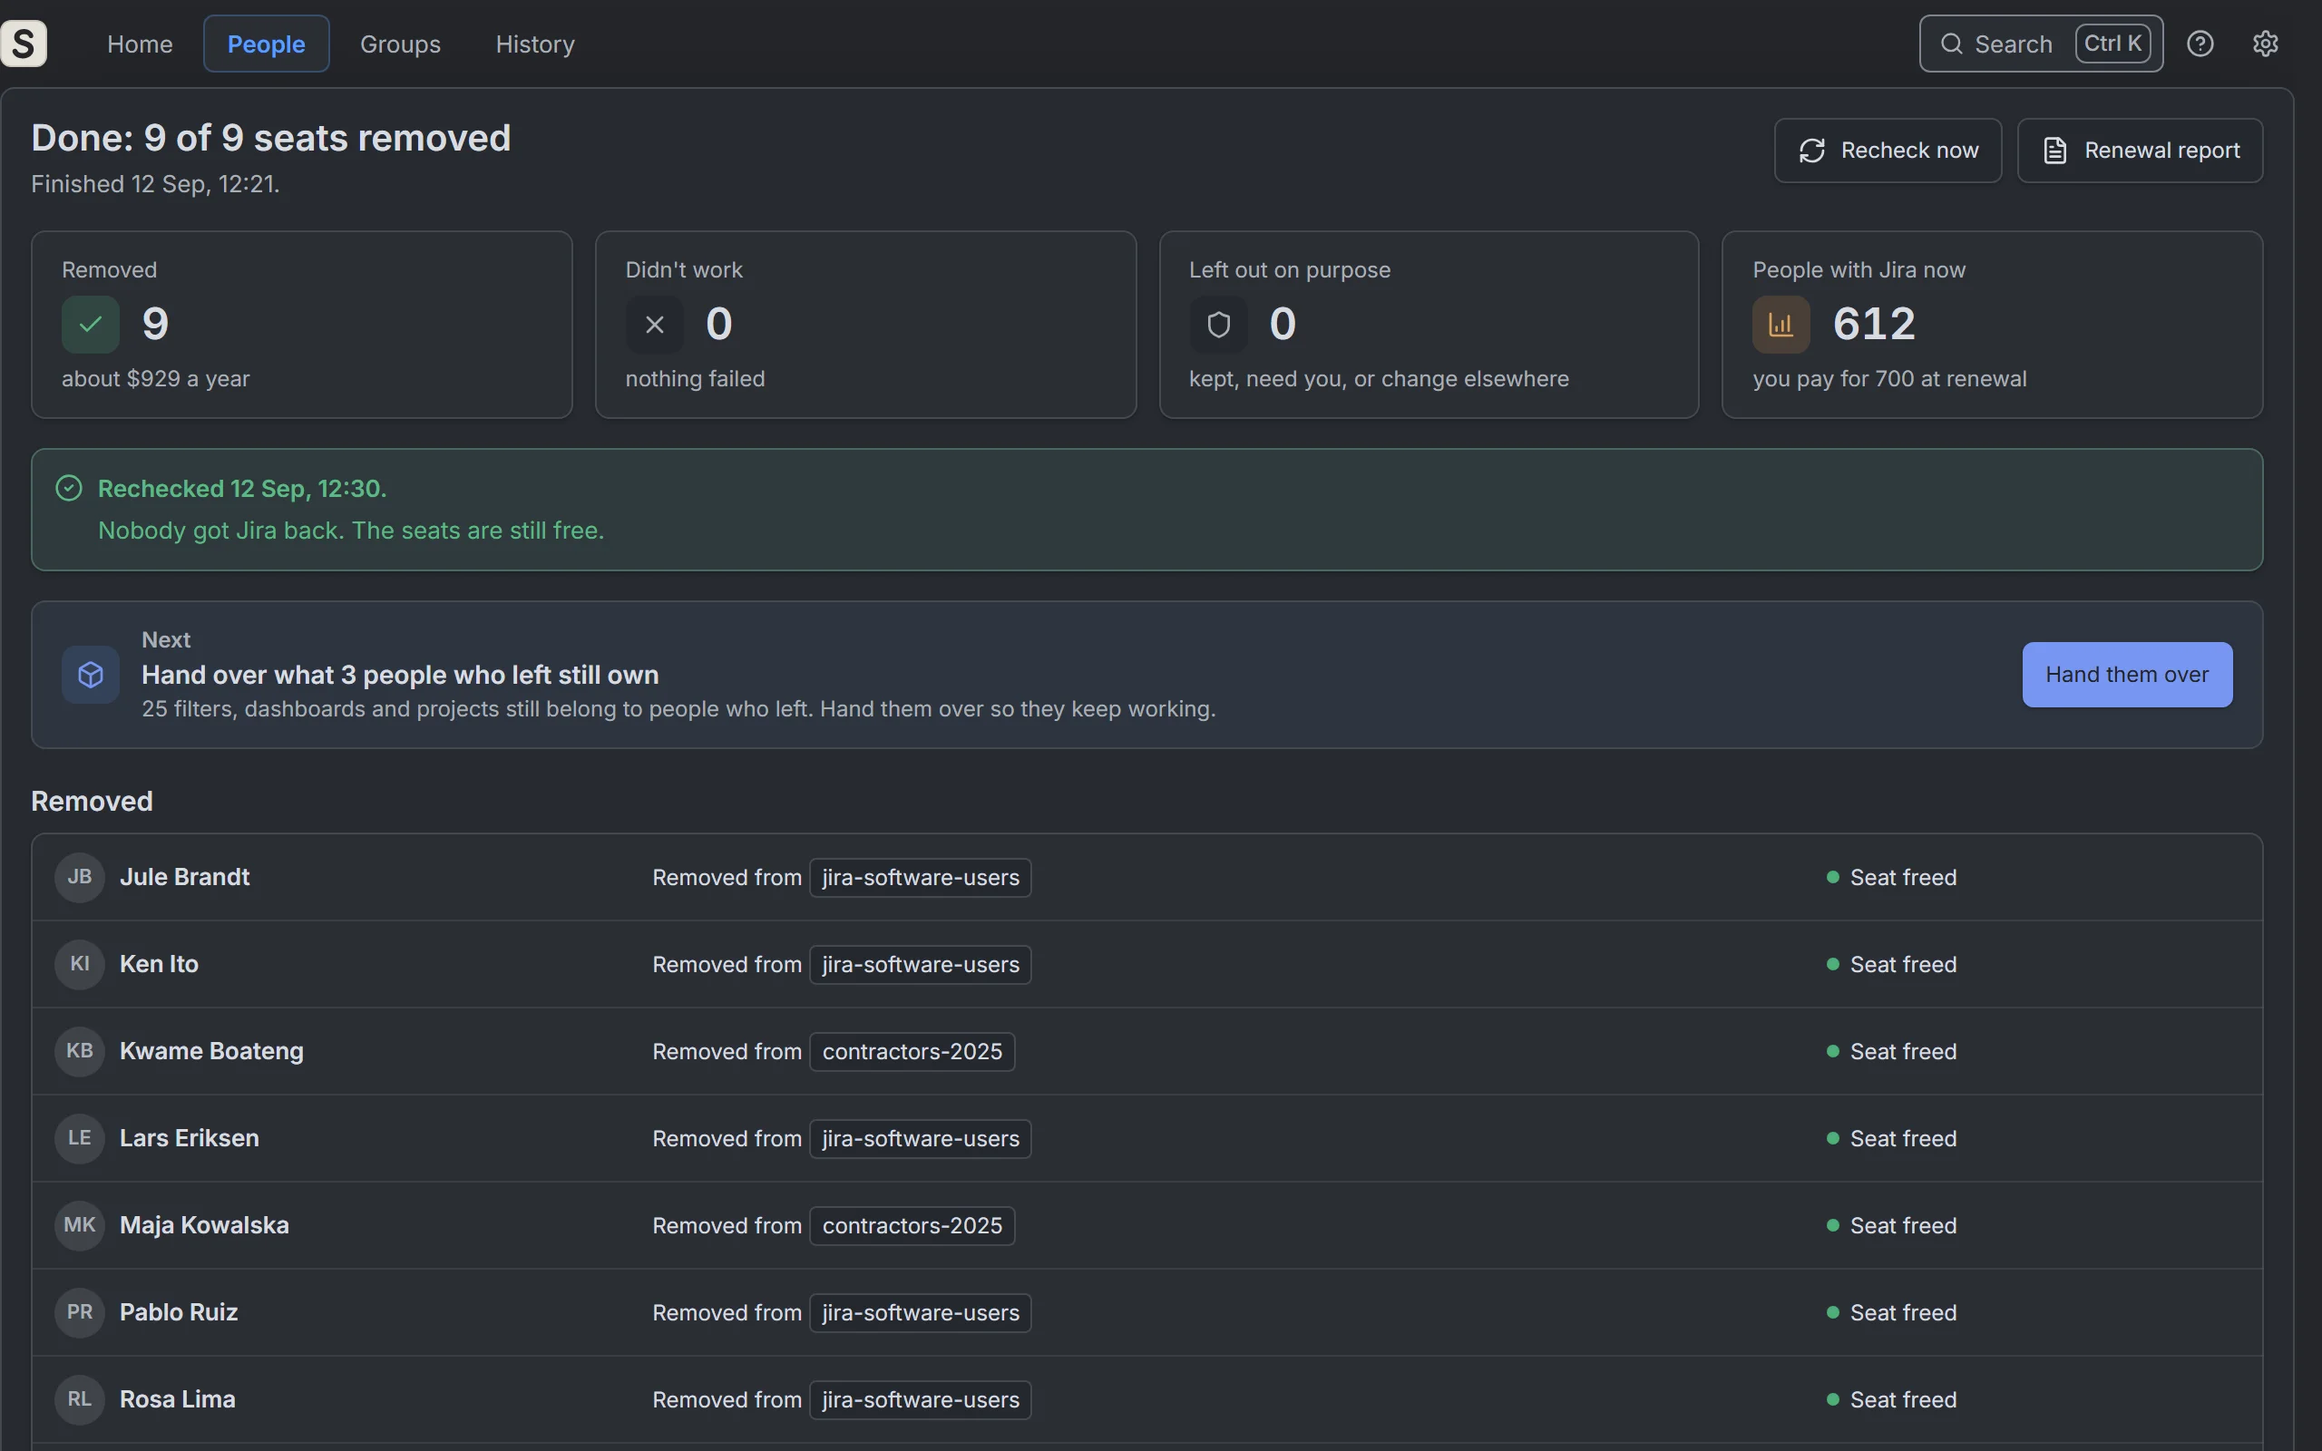This screenshot has height=1451, width=2322.
Task: Open the Renewal report
Action: [2140, 151]
